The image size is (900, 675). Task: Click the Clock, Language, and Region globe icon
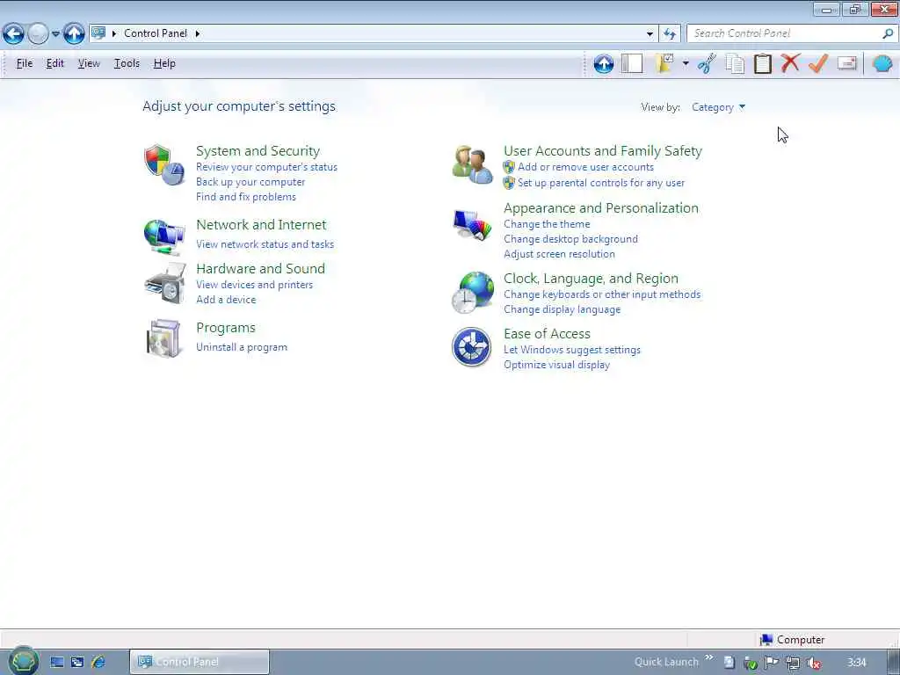tap(472, 293)
